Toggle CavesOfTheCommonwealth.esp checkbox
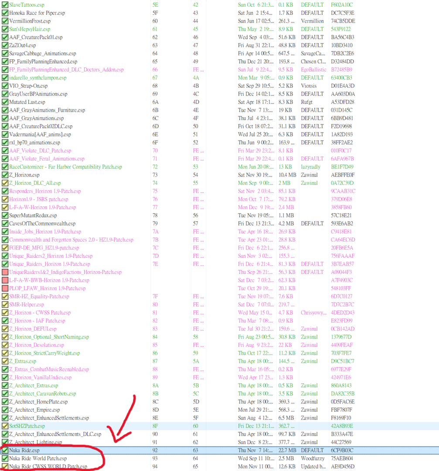This screenshot has height=471, width=439. (5, 223)
